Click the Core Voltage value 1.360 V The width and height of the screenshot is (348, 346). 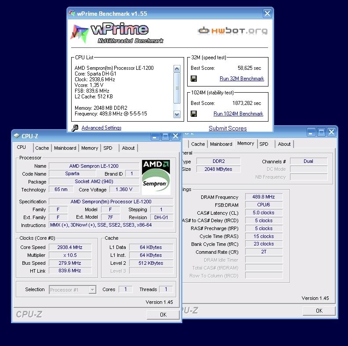tap(124, 189)
